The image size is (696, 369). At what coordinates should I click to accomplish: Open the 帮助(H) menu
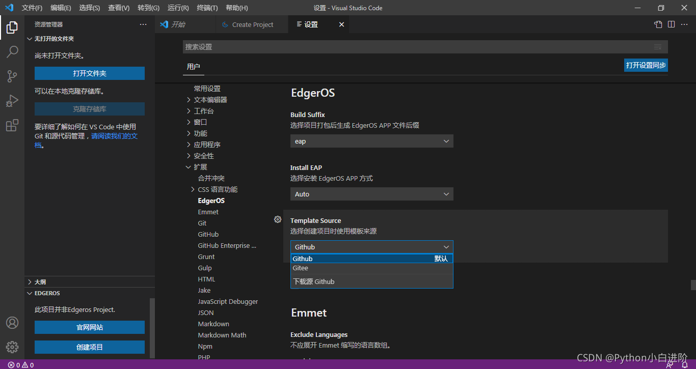[237, 8]
